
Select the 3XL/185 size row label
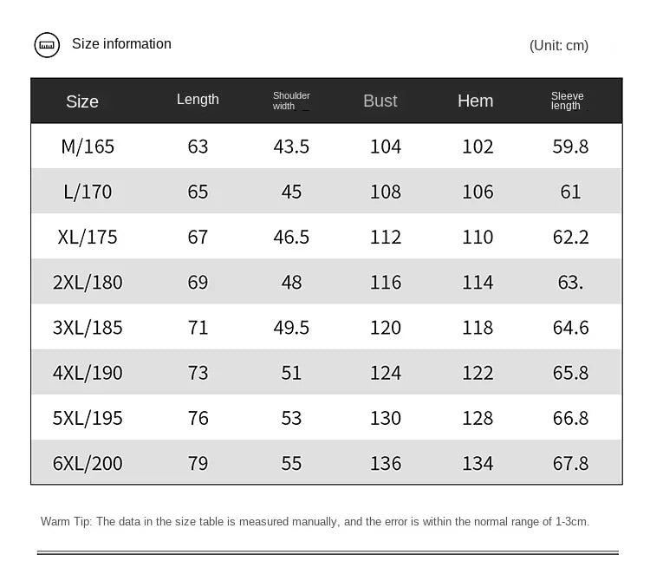coord(88,327)
